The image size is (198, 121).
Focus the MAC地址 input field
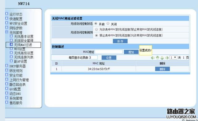109,52
